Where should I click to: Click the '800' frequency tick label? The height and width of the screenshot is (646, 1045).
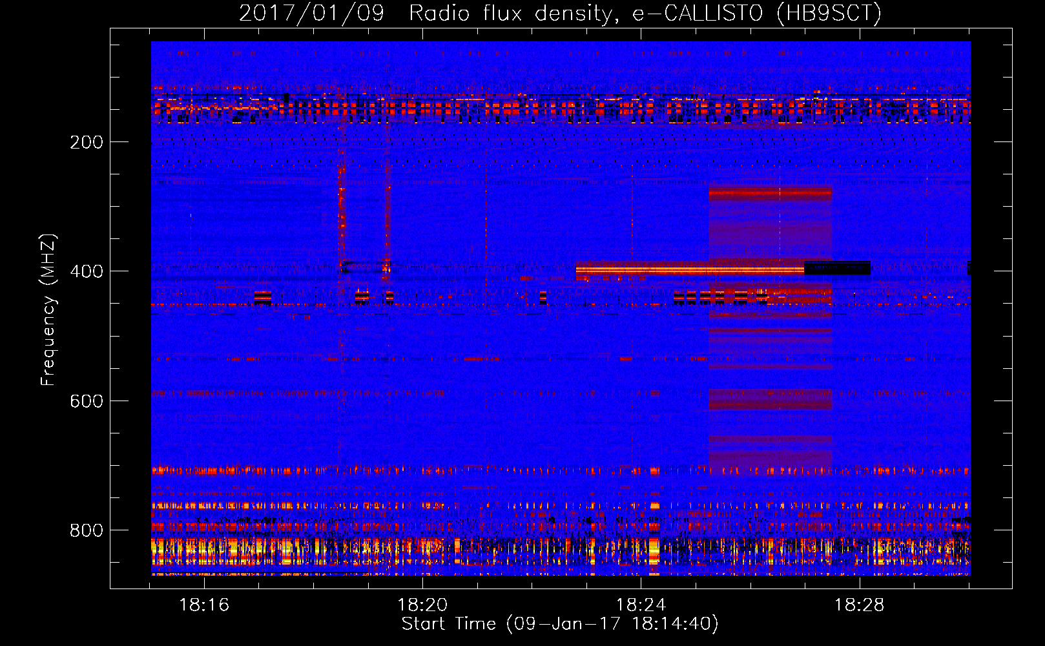click(87, 530)
